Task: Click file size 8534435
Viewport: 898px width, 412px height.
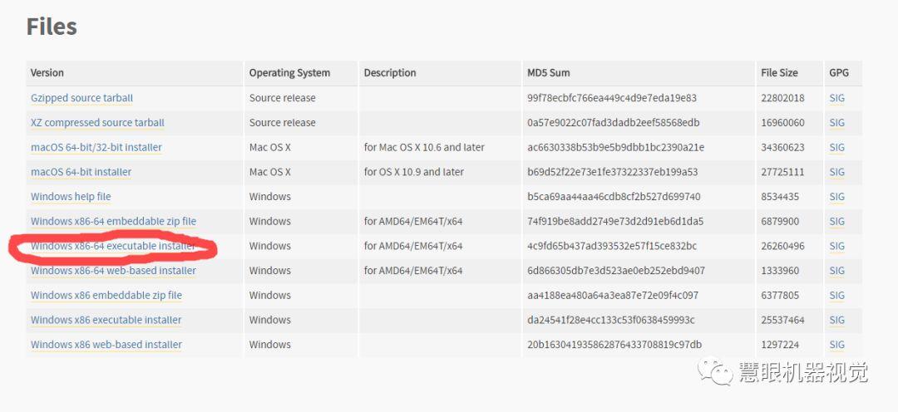Action: coord(780,196)
